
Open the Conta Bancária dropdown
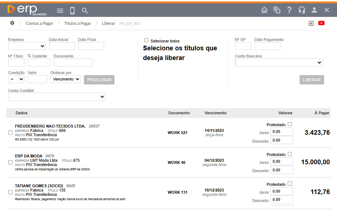pos(279,63)
